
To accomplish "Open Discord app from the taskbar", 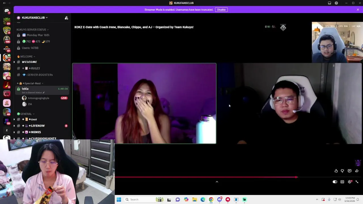I will tap(220, 199).
